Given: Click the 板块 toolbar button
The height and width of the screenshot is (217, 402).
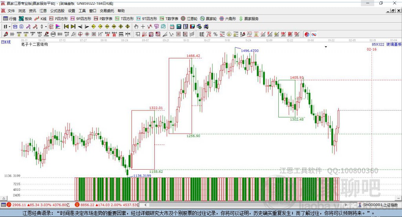Looking at the screenshot, I should [26, 19].
